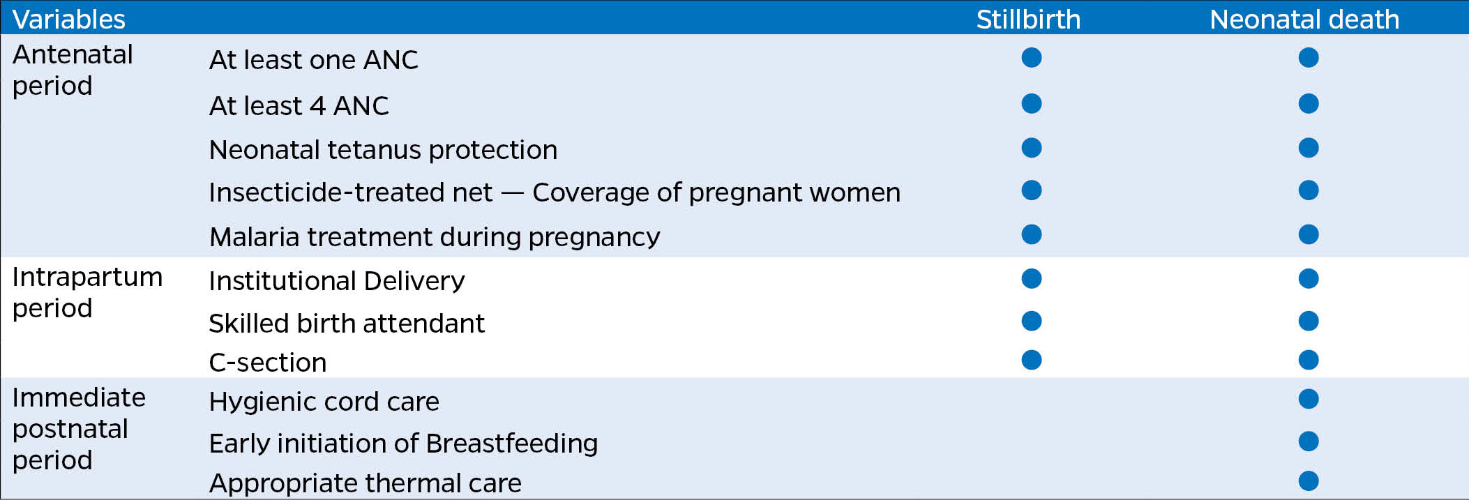Screen dimensions: 1469x500
Task: Click the Appropriate thermal care row label
Action: pyautogui.click(x=366, y=483)
